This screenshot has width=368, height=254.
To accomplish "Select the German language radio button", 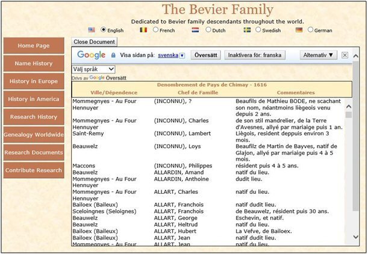I will [310, 29].
